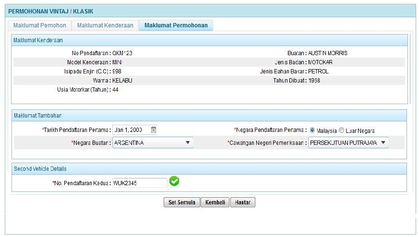Submit form with Hantar button

click(x=243, y=202)
